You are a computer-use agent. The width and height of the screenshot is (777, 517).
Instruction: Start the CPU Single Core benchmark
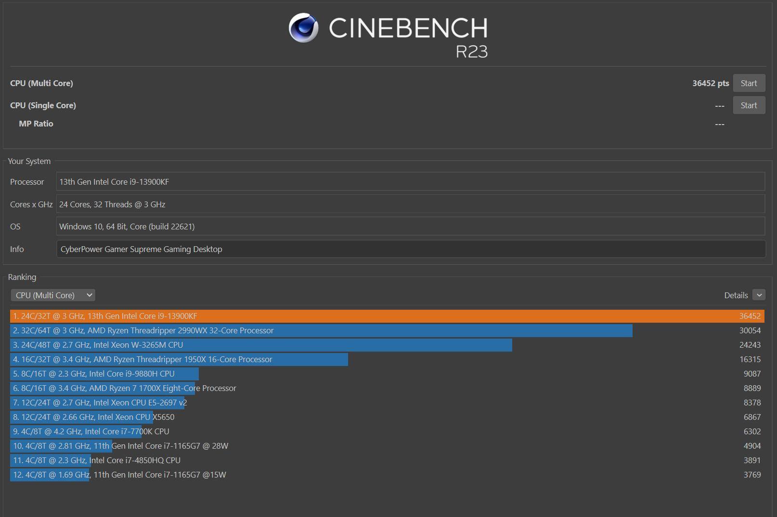point(749,105)
